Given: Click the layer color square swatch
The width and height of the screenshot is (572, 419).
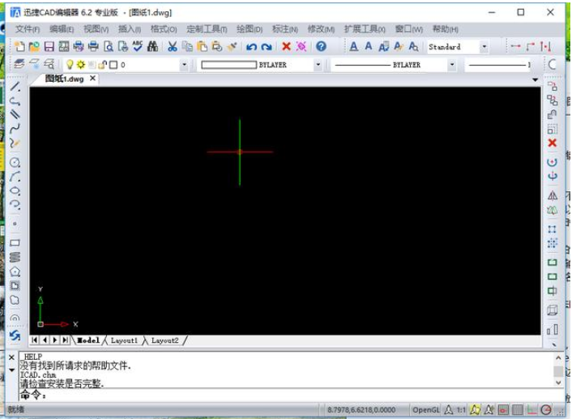Looking at the screenshot, I should [113, 65].
